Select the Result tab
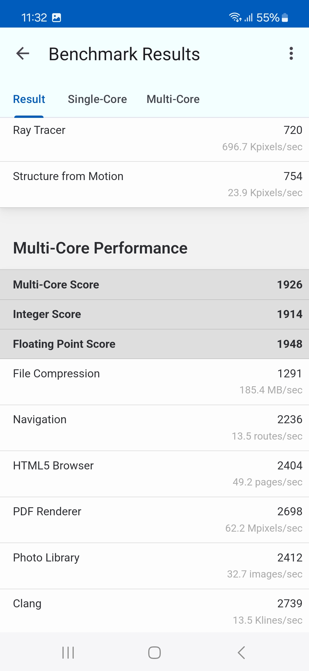Viewport: 309px width, 671px height. pyautogui.click(x=29, y=99)
